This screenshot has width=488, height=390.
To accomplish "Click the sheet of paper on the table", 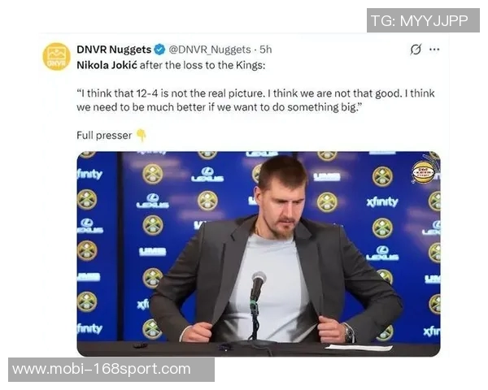I will [x=359, y=348].
